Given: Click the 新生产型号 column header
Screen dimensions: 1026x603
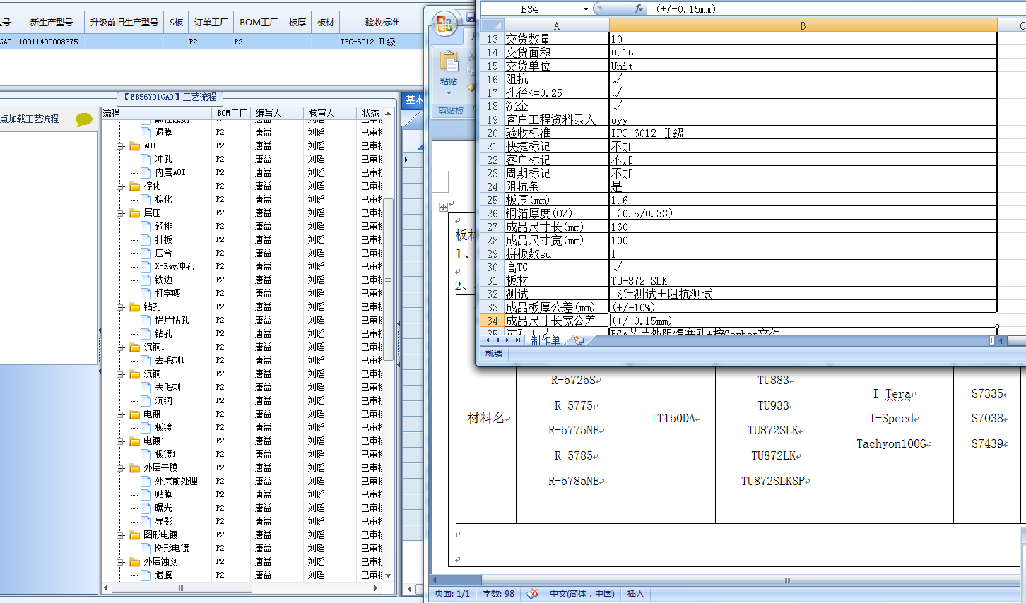Looking at the screenshot, I should [x=51, y=23].
